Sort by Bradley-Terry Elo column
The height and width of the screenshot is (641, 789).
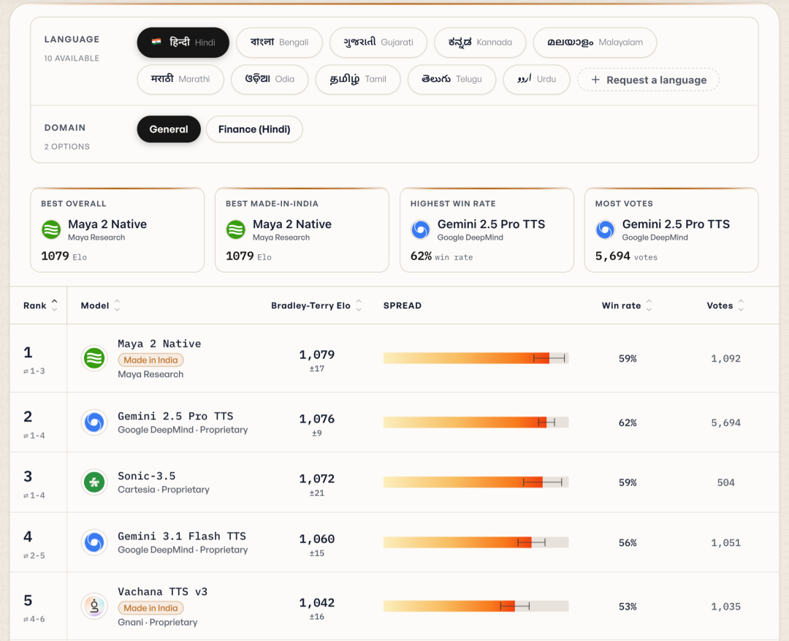click(316, 305)
